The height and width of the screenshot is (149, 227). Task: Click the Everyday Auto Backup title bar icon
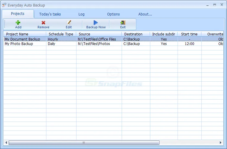pyautogui.click(x=4, y=5)
